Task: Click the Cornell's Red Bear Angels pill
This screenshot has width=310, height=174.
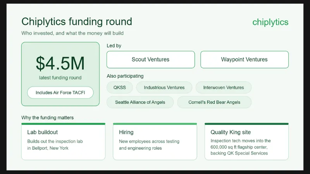Action: click(x=214, y=102)
